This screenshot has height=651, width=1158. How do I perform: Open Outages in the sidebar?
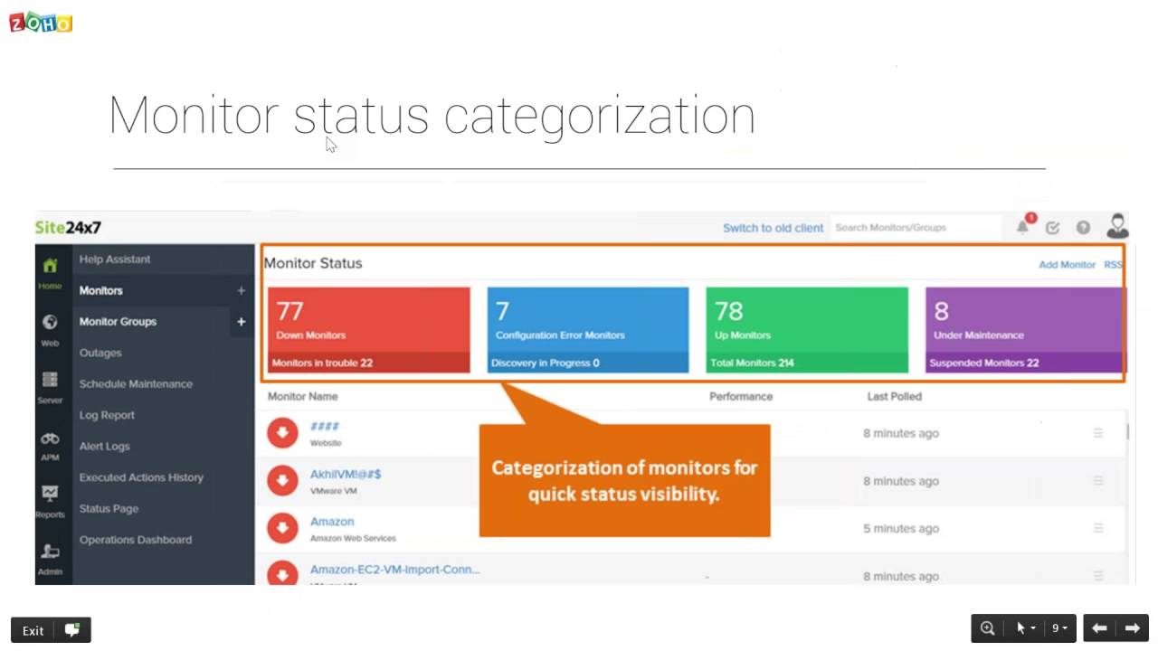tap(100, 353)
